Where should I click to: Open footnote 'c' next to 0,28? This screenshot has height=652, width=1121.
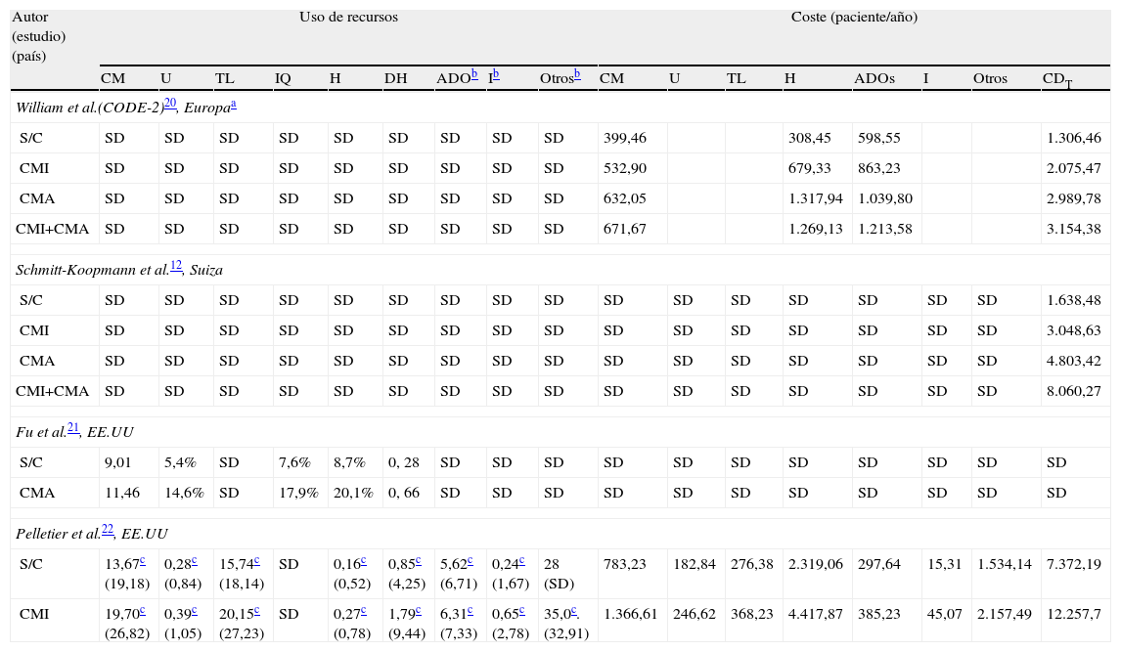pyautogui.click(x=195, y=559)
